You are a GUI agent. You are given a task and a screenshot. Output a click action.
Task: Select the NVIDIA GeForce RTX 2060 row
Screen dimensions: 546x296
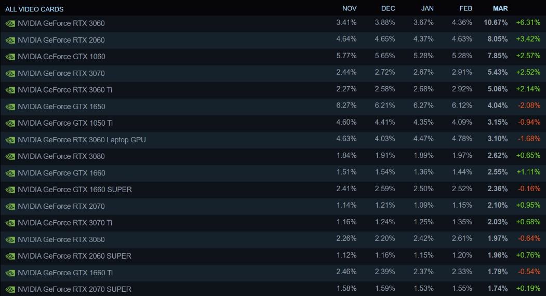[x=61, y=40]
